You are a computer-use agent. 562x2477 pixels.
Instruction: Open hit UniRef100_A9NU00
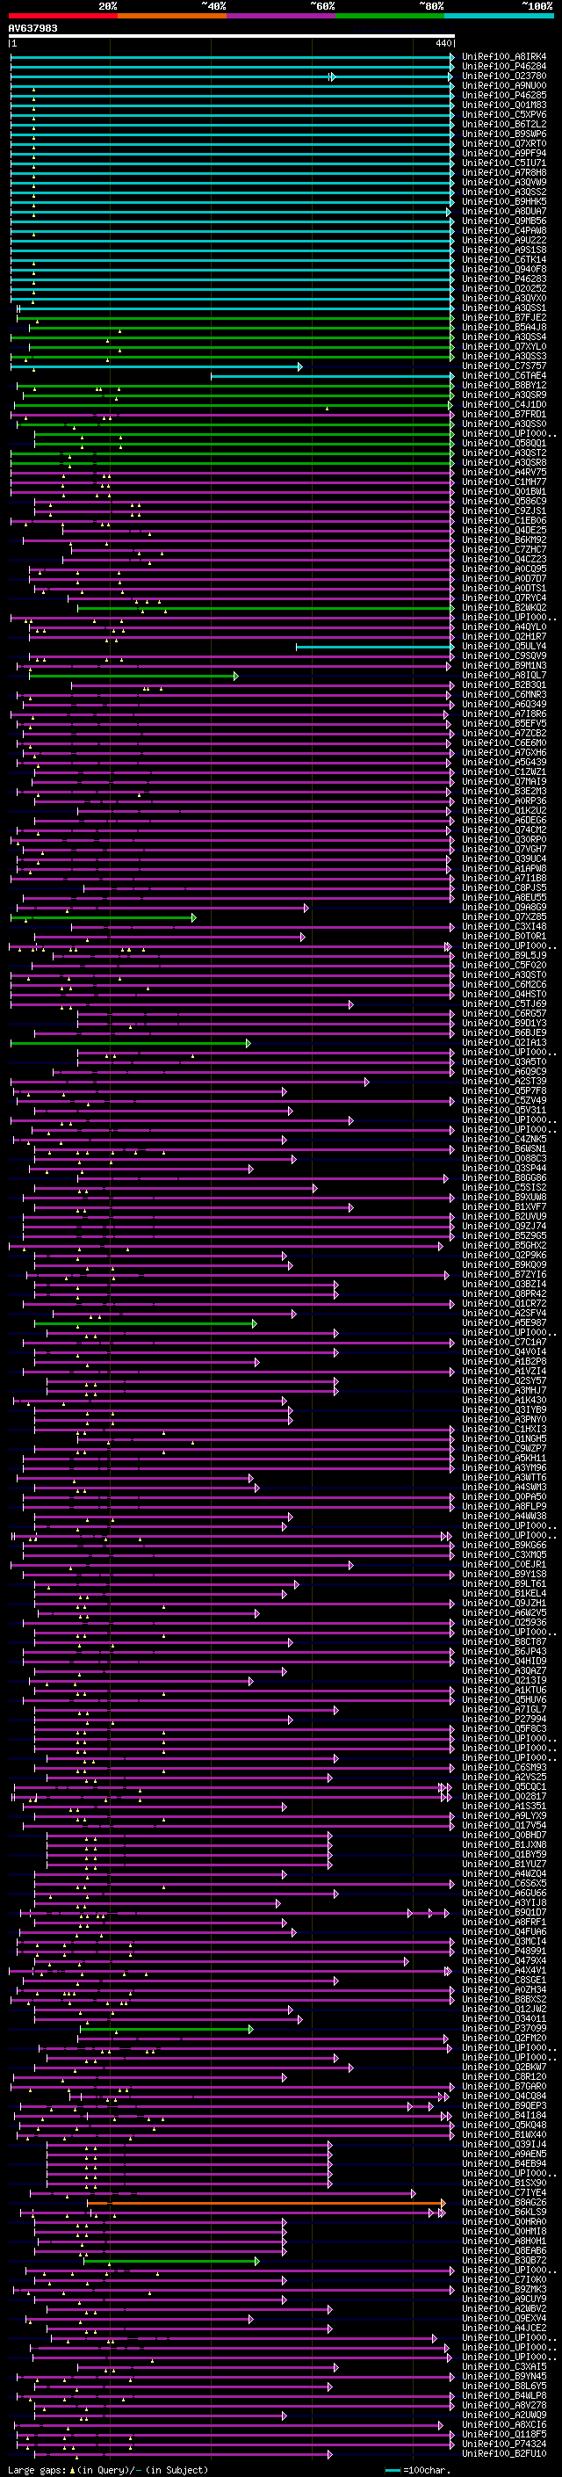504,85
